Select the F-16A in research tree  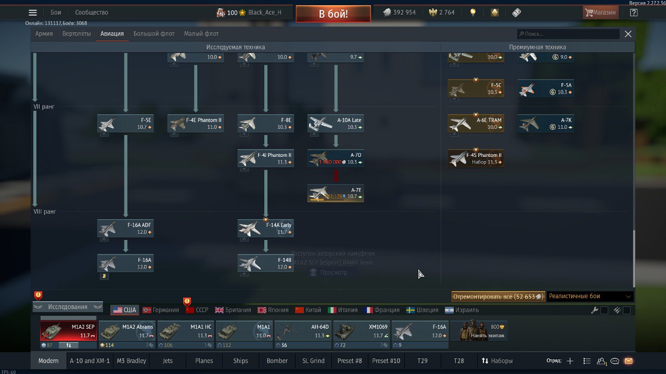coord(125,263)
